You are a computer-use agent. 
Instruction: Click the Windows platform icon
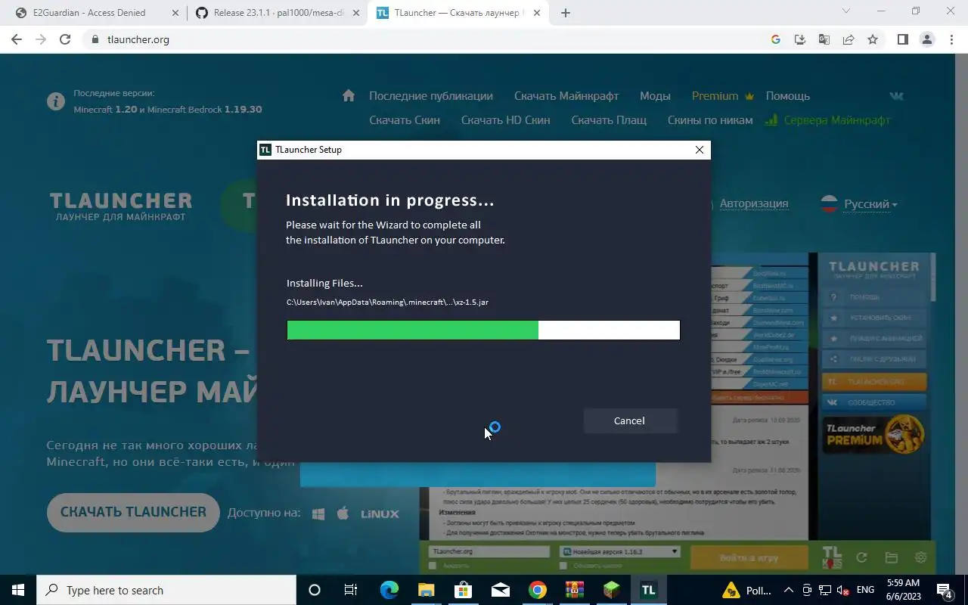(x=318, y=513)
